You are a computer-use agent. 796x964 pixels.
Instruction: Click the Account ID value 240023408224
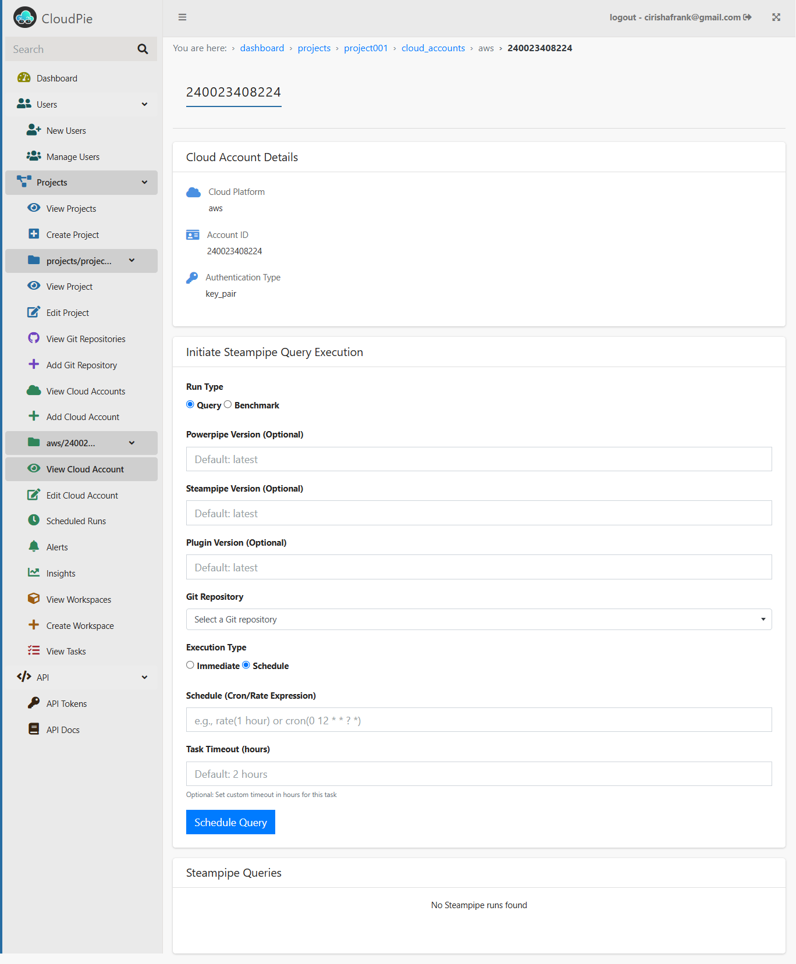[234, 251]
